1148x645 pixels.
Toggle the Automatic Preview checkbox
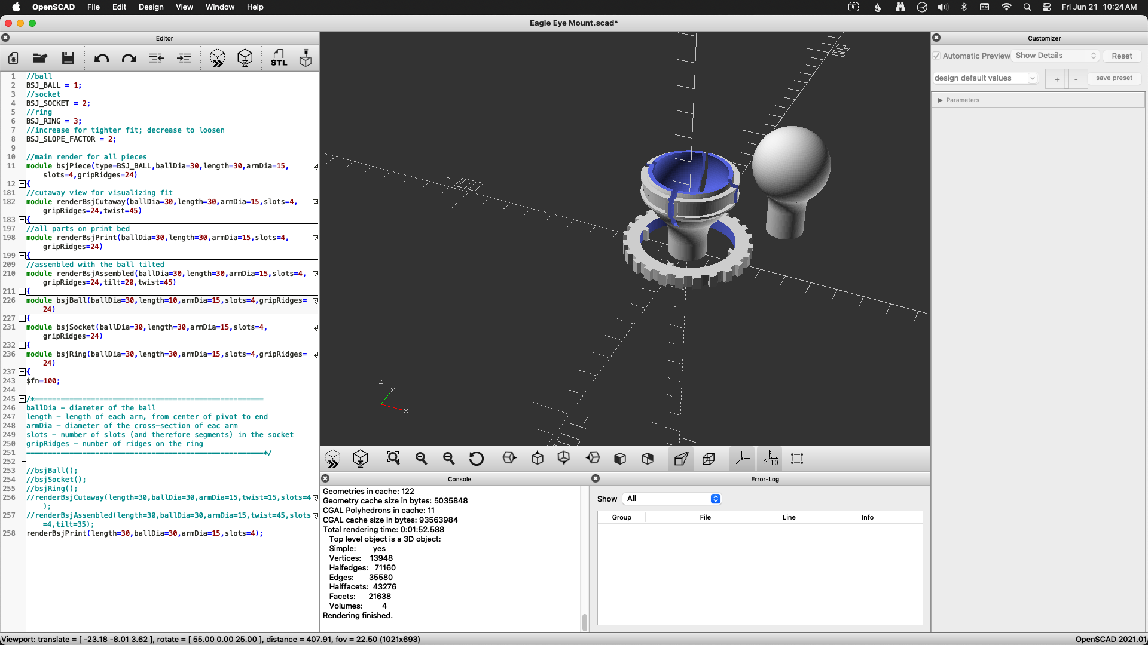pos(937,56)
